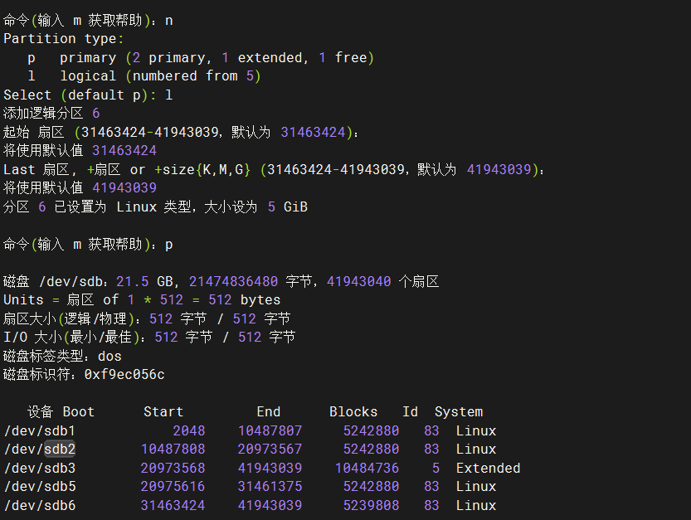Click the 添加逻辑分区 6 message
The image size is (691, 520).
[54, 112]
